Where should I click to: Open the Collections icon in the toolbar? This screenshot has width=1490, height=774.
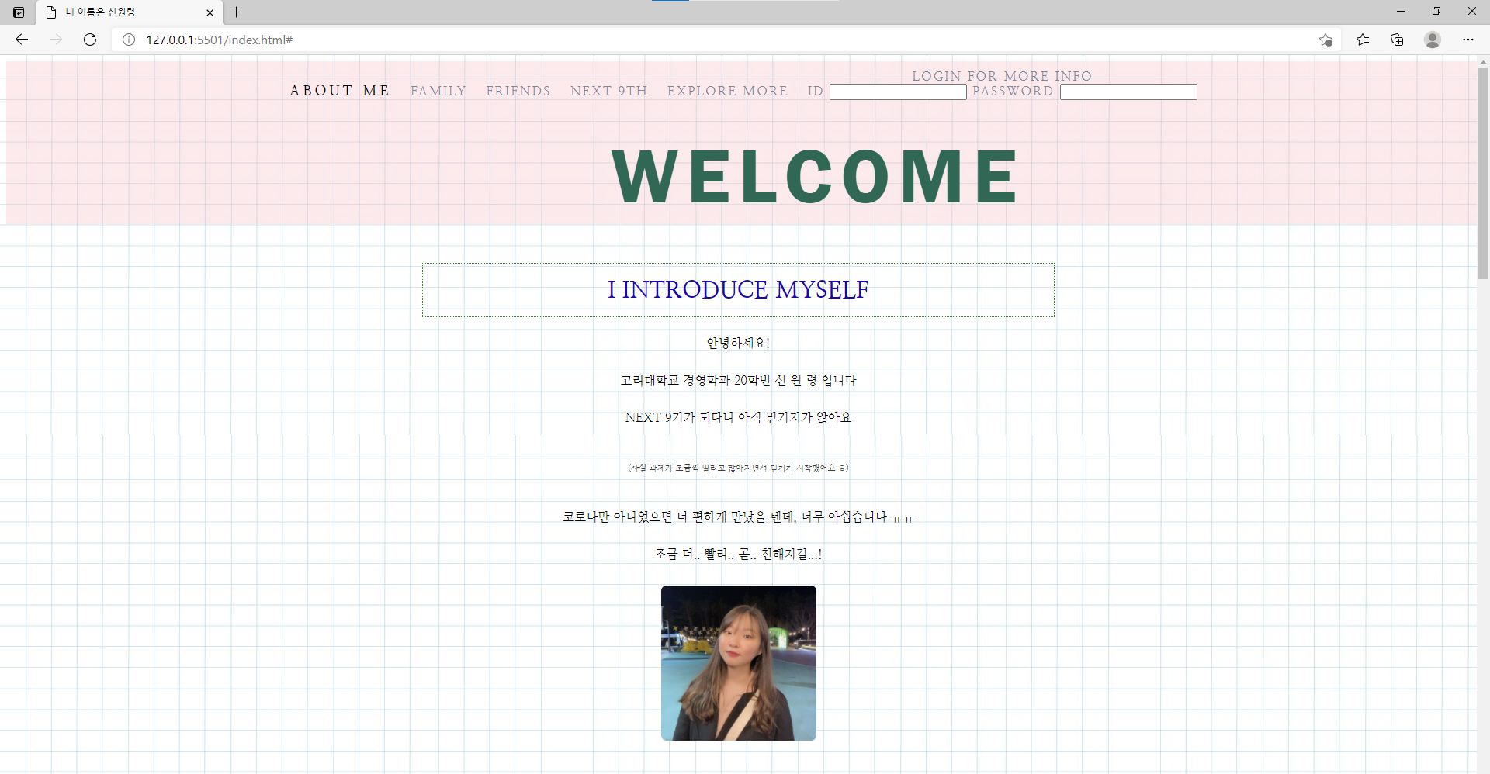click(1397, 40)
